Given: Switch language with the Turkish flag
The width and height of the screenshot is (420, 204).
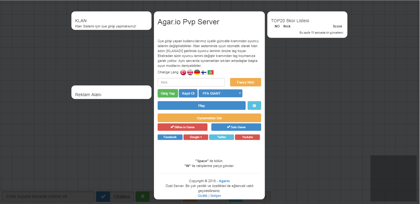Looking at the screenshot, I should click(x=183, y=72).
